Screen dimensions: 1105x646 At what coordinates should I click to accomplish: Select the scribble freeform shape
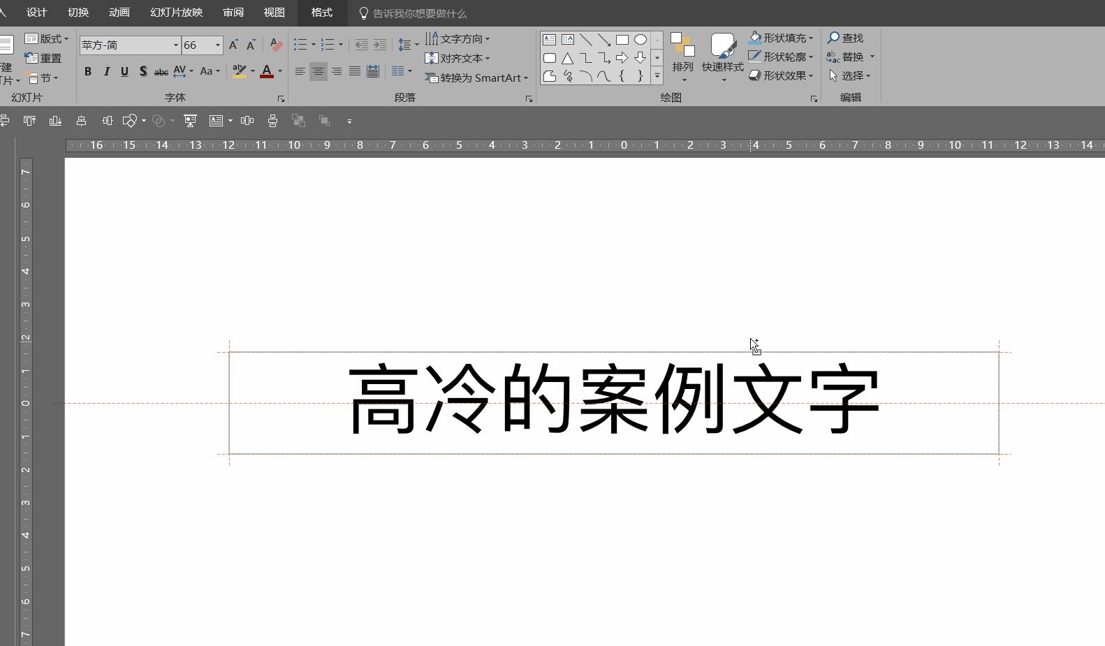(x=568, y=76)
